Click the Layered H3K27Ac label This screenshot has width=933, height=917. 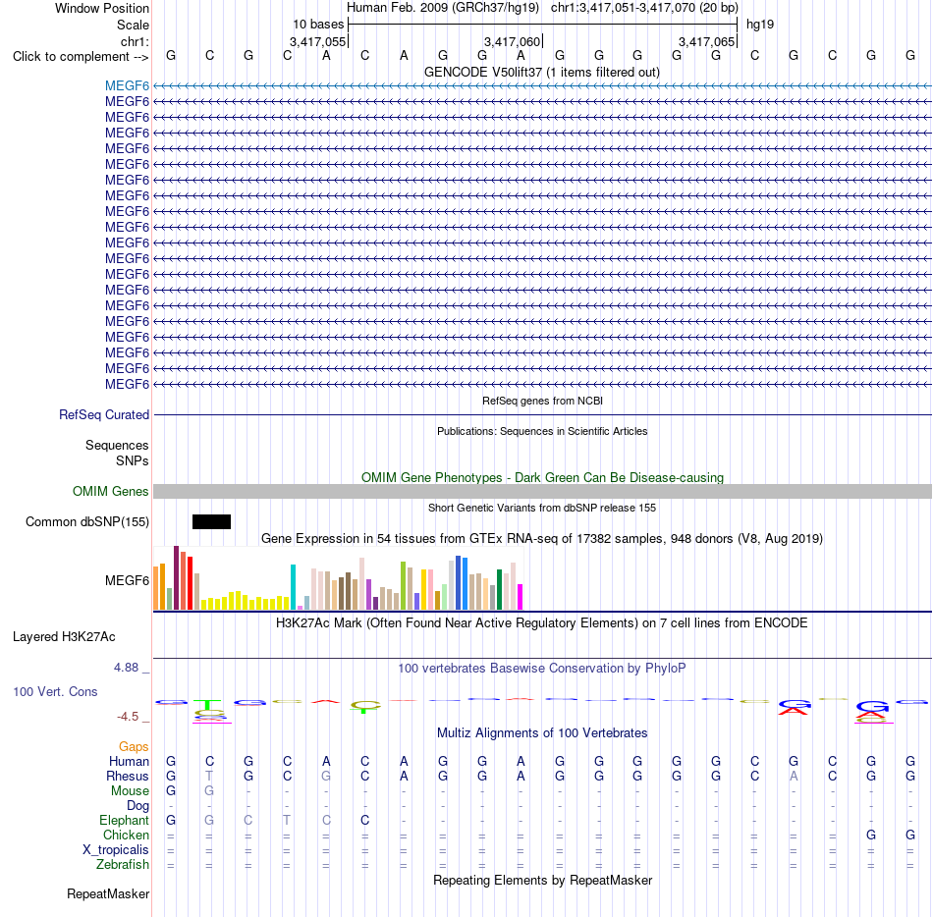point(64,637)
